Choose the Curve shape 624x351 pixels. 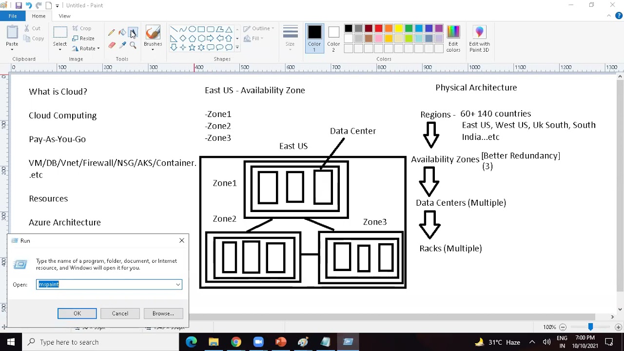pyautogui.click(x=183, y=29)
